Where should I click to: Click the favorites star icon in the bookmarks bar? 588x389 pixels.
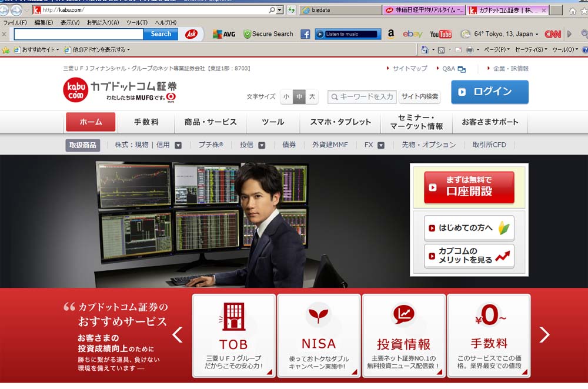5,49
